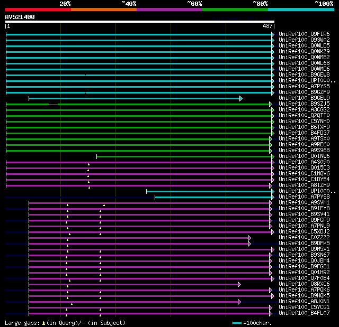Select label UniRef100_B9HQK5

304,296
